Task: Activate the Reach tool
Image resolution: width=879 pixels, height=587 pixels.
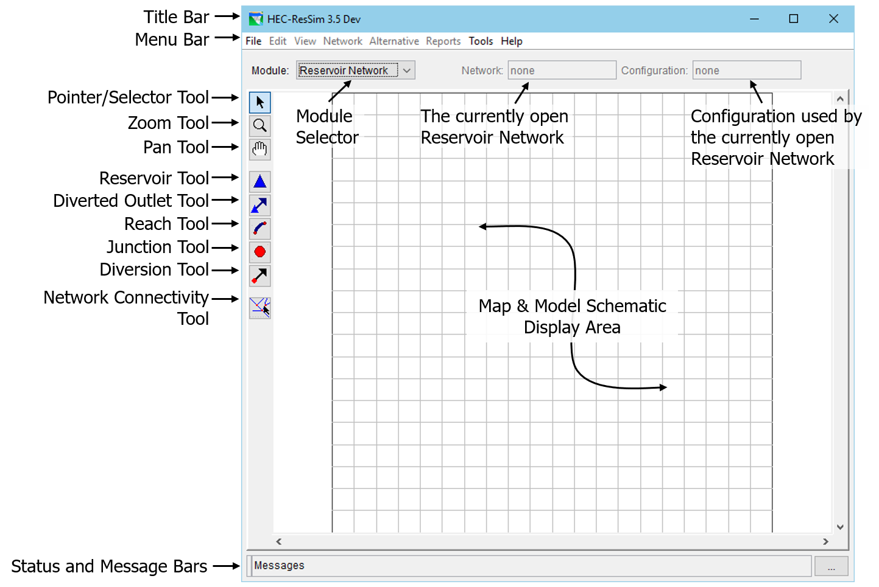Action: coord(259,229)
